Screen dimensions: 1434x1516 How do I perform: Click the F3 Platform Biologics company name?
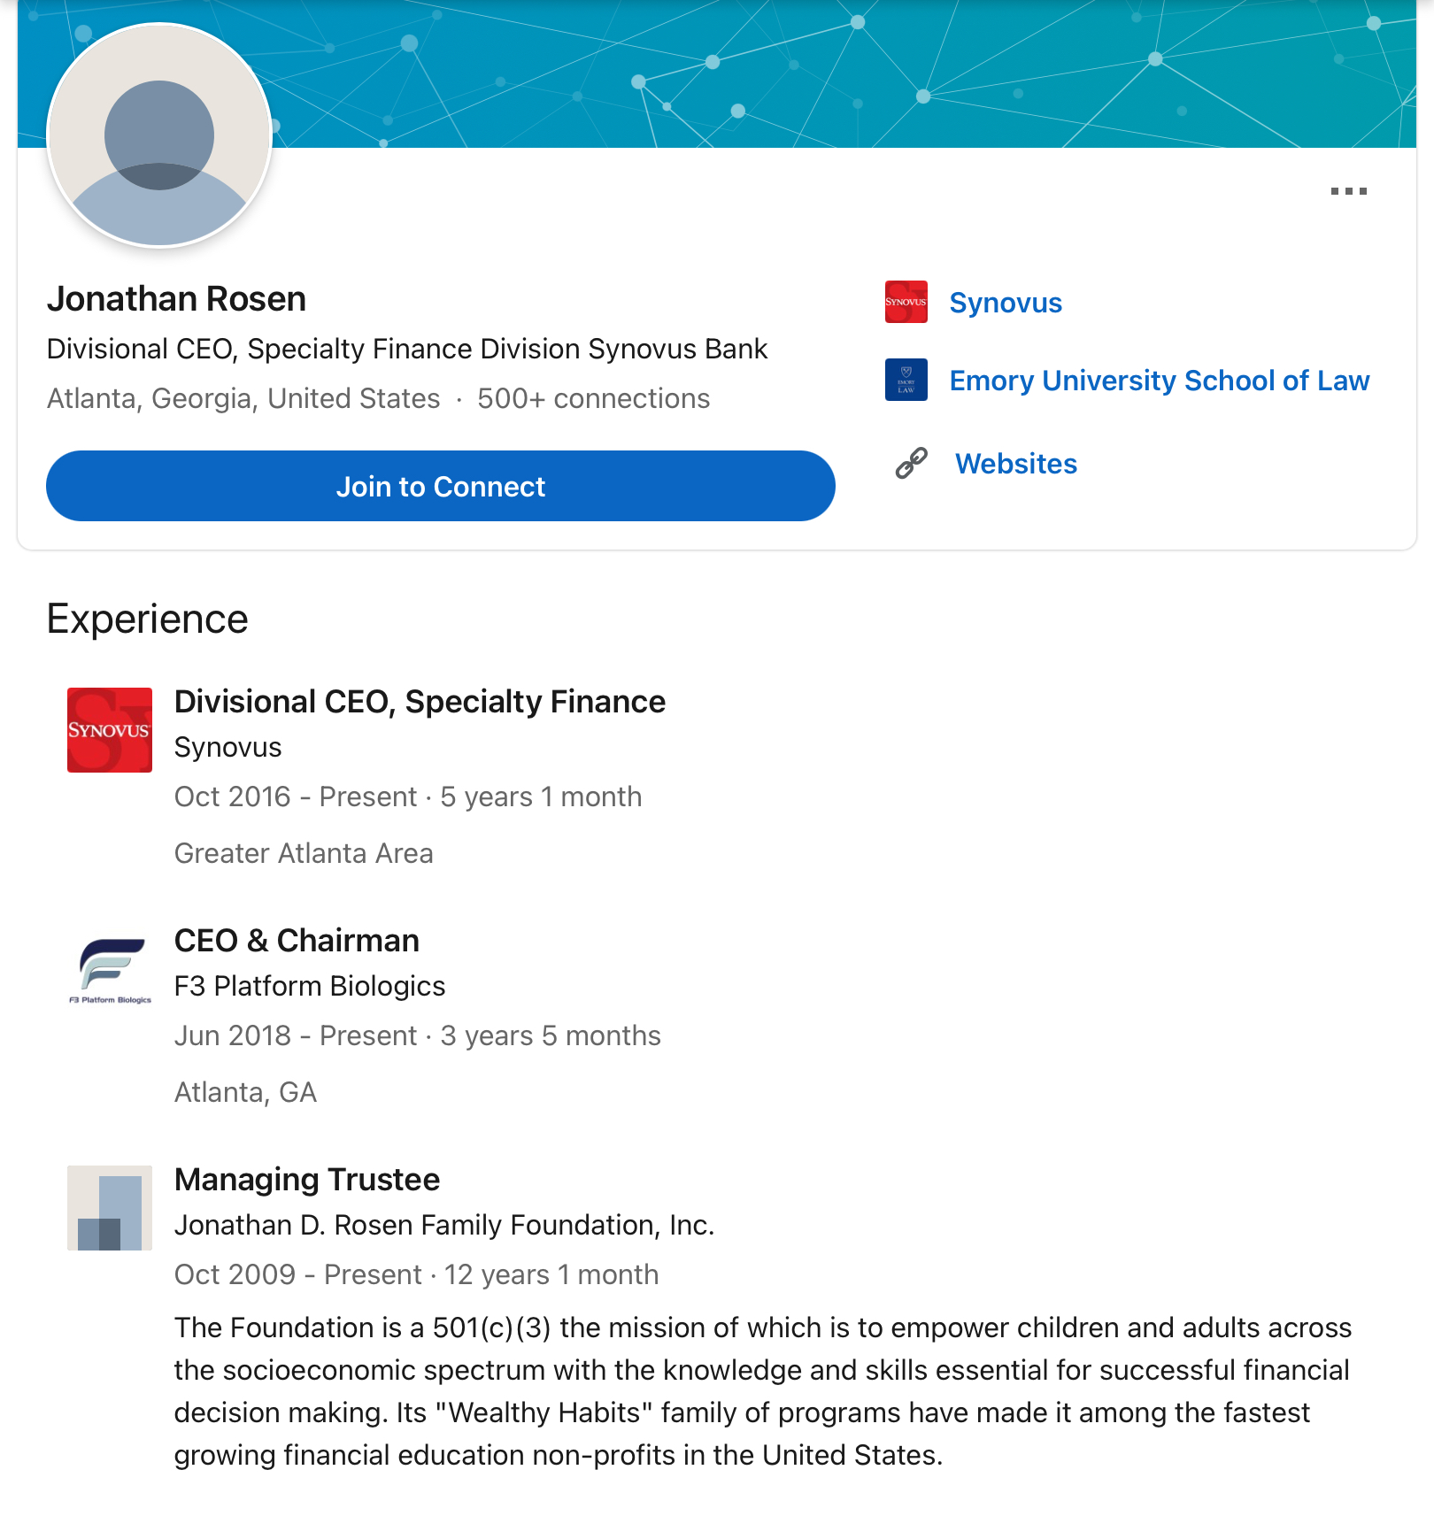[x=310, y=987]
